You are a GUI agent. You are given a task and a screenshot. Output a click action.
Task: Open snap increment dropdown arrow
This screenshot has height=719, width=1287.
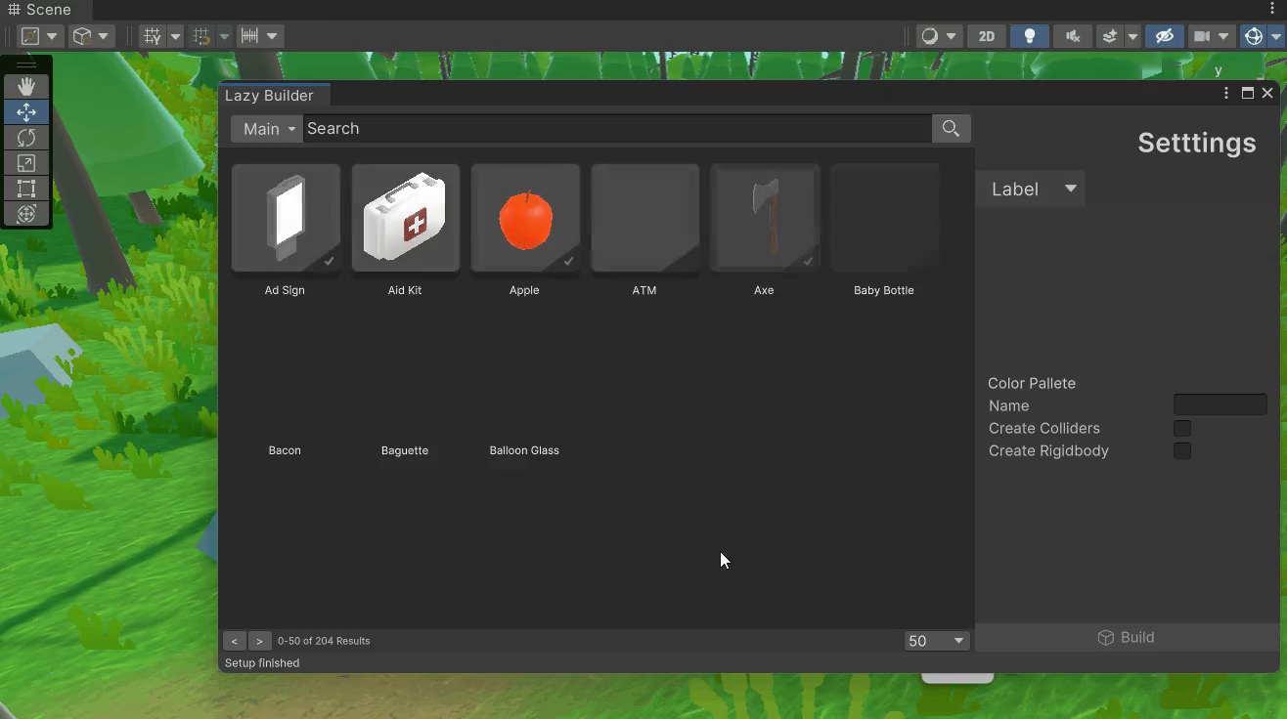point(272,36)
